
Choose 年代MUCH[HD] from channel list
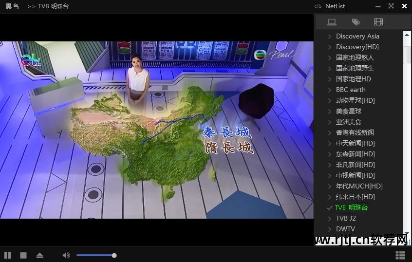coord(359,186)
